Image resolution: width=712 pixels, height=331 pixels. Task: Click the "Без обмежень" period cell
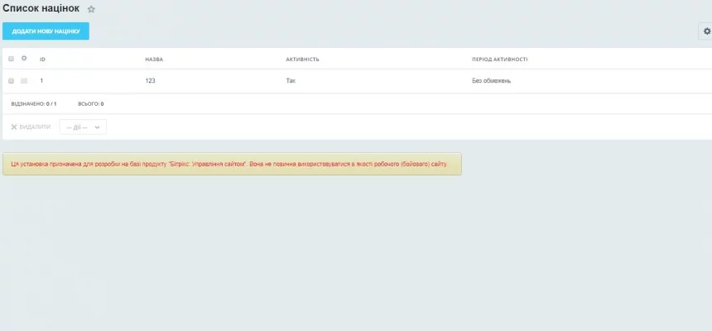tap(492, 81)
